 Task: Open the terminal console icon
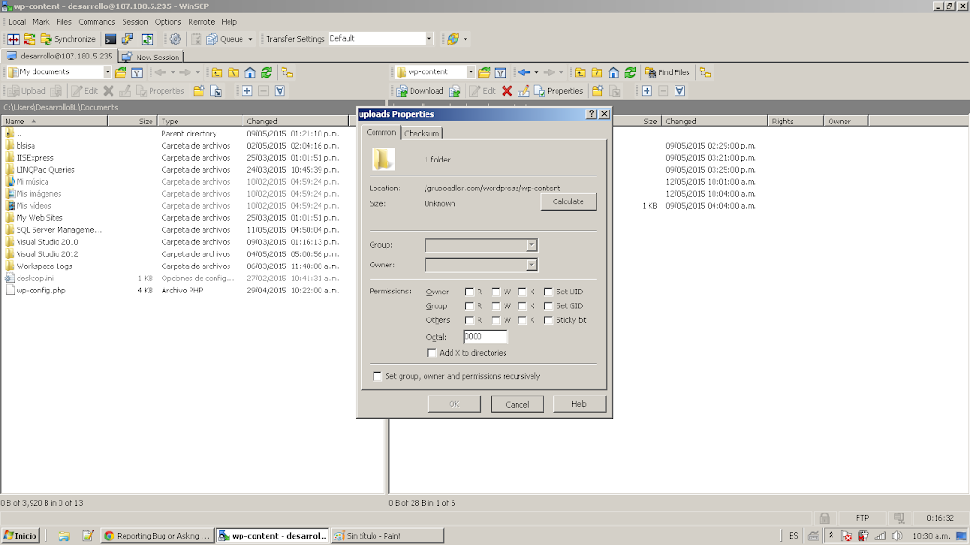pyautogui.click(x=111, y=39)
